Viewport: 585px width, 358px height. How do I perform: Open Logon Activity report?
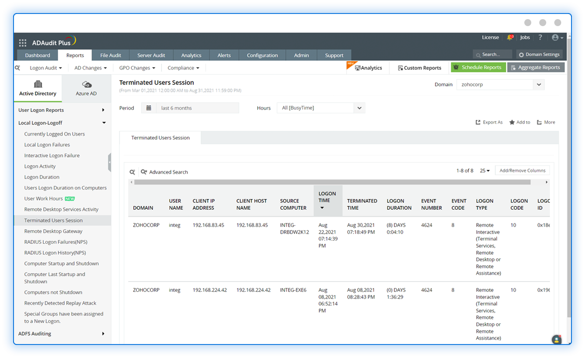(x=40, y=166)
